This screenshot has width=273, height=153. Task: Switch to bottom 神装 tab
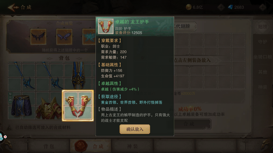click(x=132, y=146)
